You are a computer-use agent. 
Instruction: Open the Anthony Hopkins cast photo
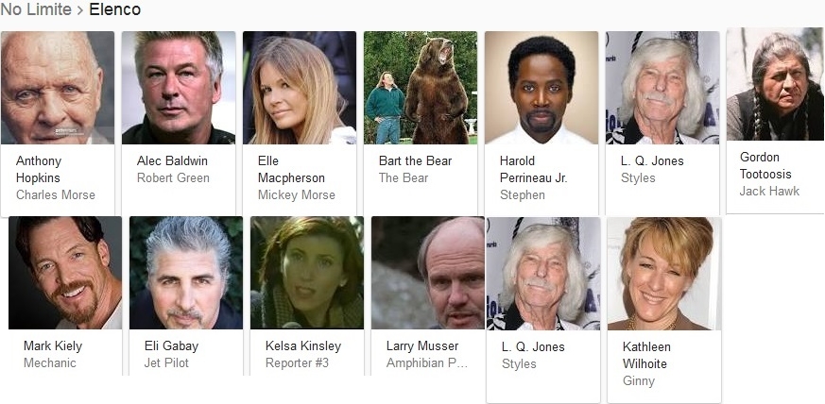click(x=58, y=88)
